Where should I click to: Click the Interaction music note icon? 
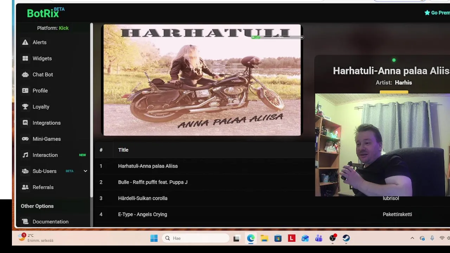pos(25,155)
